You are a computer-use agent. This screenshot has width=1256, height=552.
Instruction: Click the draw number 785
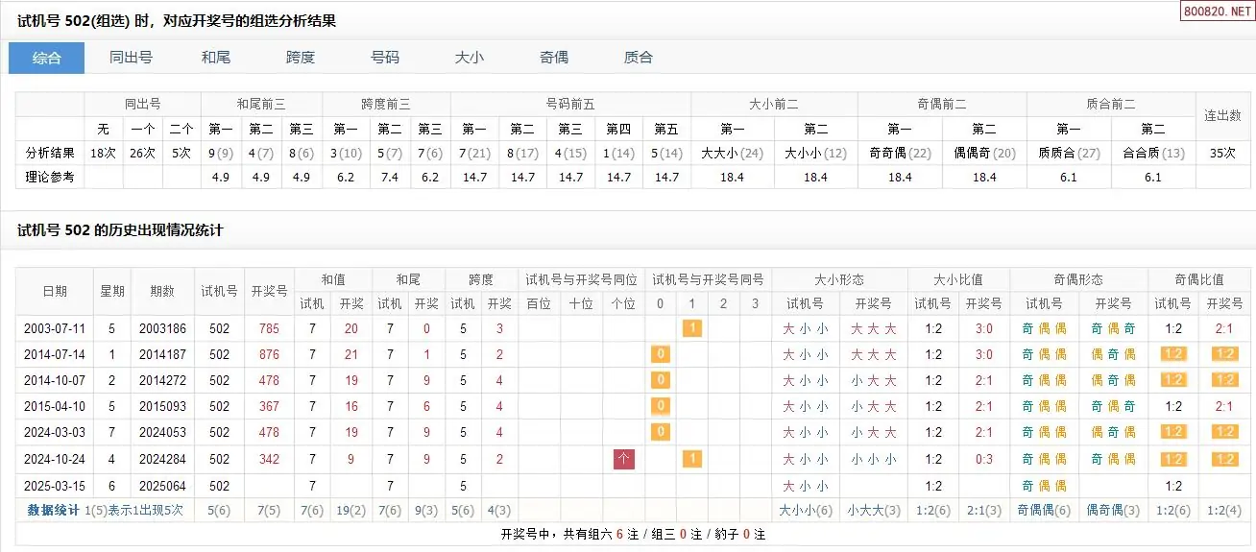270,328
